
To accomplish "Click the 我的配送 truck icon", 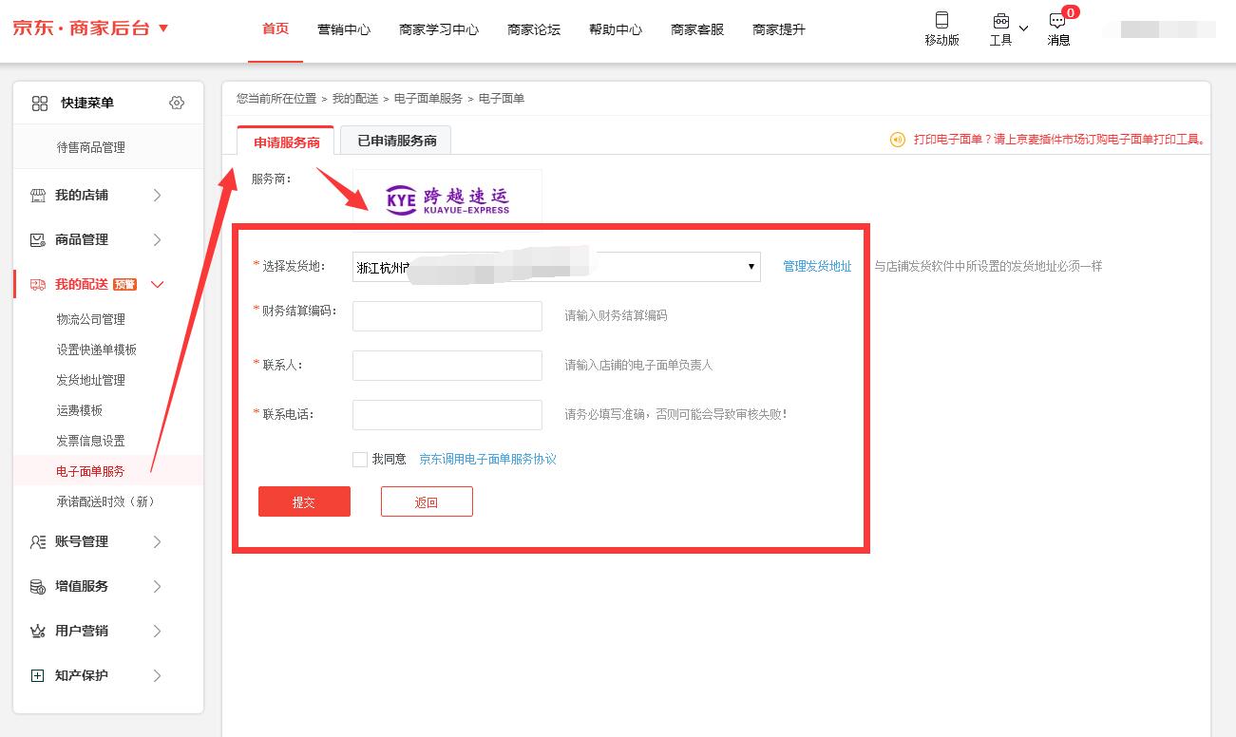I will tap(38, 284).
